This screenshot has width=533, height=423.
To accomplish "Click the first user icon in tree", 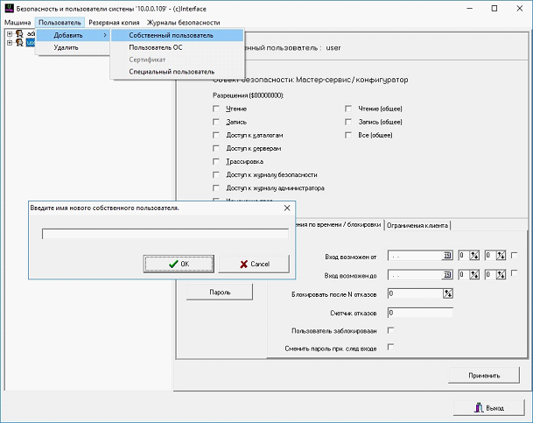I will pyautogui.click(x=18, y=34).
